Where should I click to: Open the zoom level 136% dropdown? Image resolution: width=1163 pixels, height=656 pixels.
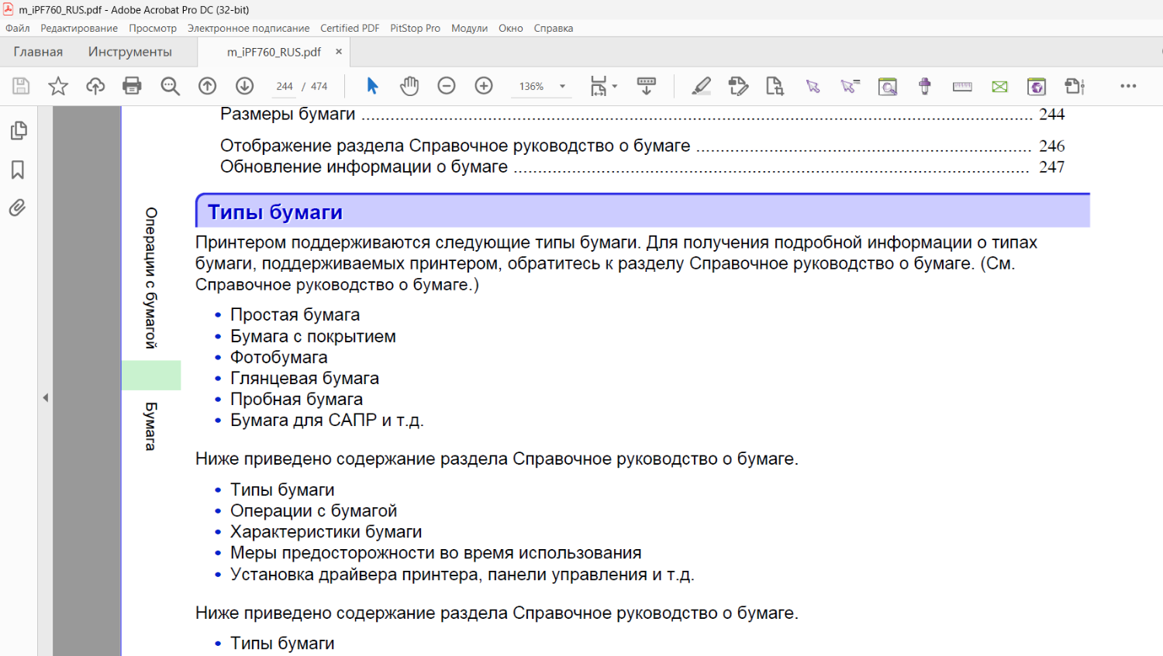pyautogui.click(x=563, y=87)
